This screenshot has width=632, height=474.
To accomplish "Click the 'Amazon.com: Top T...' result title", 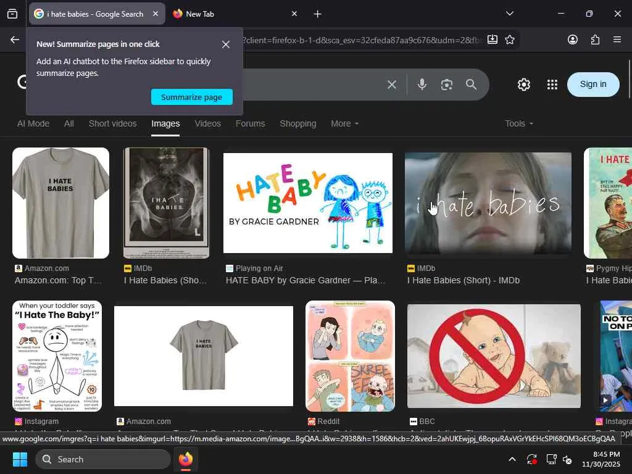I will 59,281.
